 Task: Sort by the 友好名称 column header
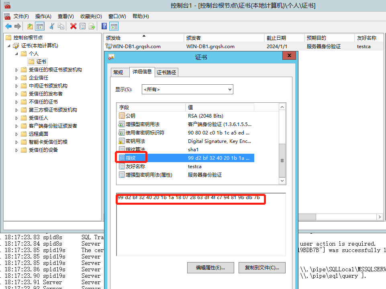(368, 38)
